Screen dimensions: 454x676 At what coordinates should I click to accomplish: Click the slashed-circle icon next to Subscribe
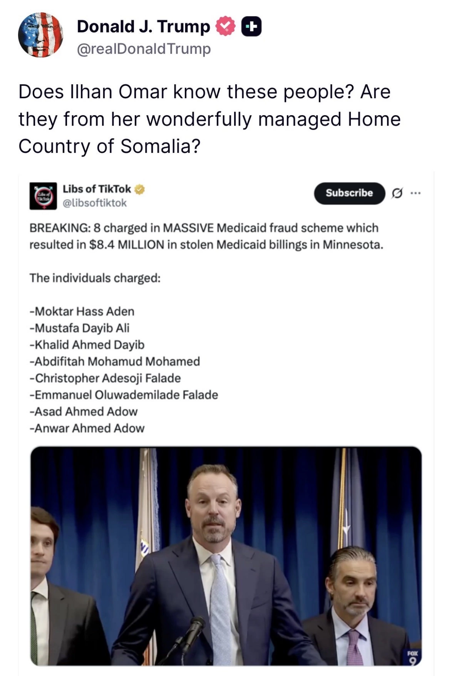click(x=397, y=193)
